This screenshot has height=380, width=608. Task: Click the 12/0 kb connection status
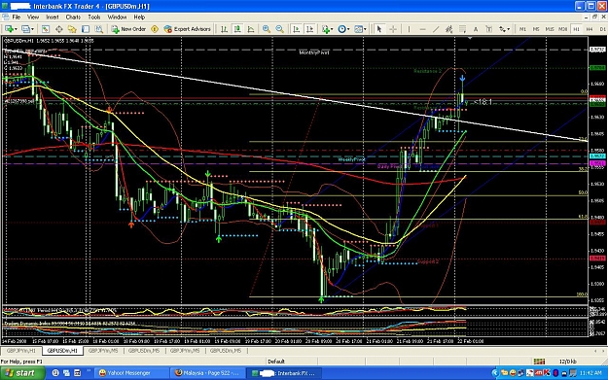point(568,362)
